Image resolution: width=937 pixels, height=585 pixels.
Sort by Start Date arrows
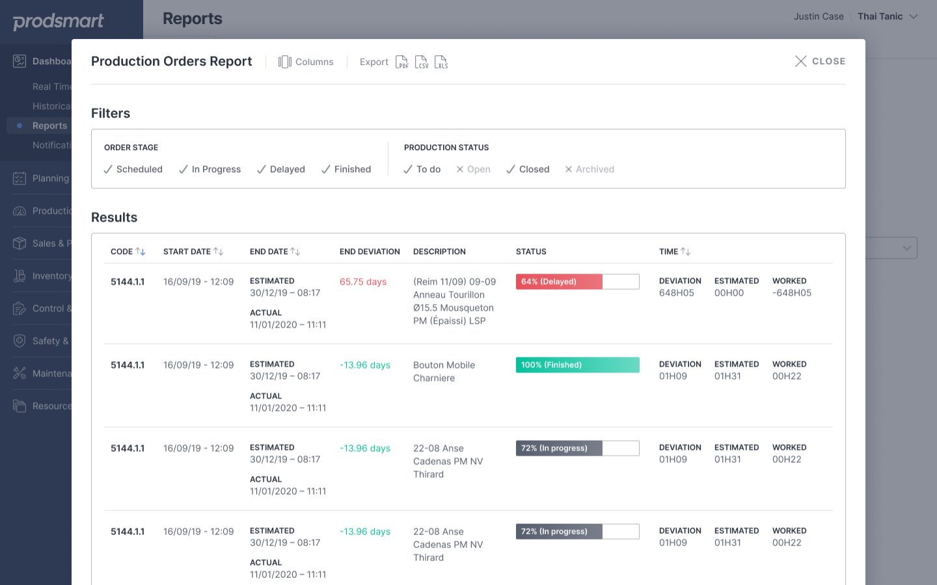point(219,252)
